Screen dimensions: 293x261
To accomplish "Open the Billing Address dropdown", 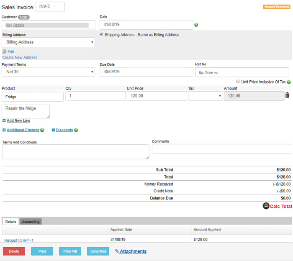I will [x=49, y=42].
